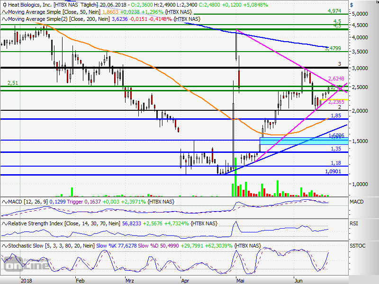Click the HTBX NAS ticker label

66,4
